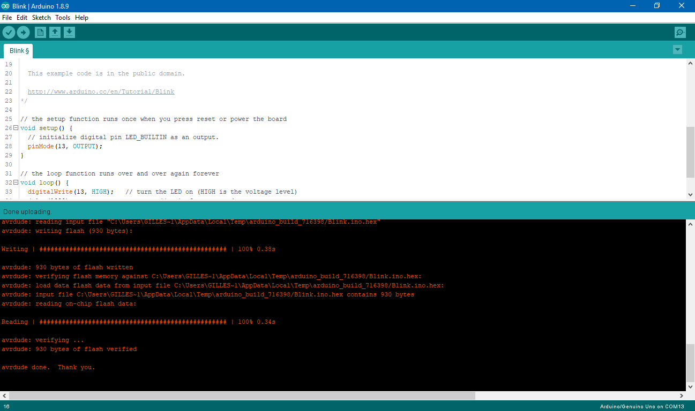Click the 'void loop() {' line text
The image size is (695, 411).
pos(44,182)
